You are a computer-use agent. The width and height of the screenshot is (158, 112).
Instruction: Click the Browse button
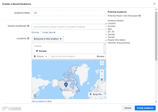[101, 56]
